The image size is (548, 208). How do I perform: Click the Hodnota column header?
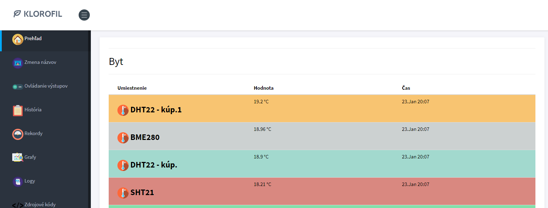pyautogui.click(x=264, y=88)
